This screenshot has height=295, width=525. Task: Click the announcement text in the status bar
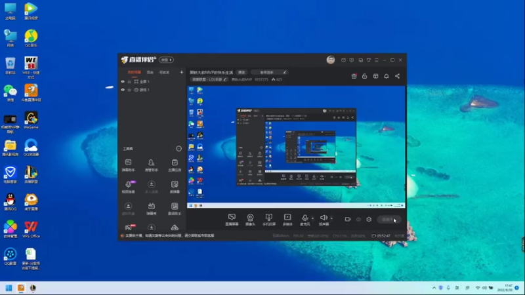point(169,236)
